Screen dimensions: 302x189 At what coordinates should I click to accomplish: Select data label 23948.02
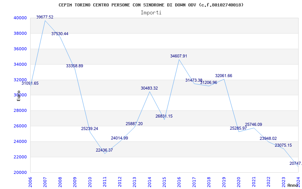click(x=268, y=138)
